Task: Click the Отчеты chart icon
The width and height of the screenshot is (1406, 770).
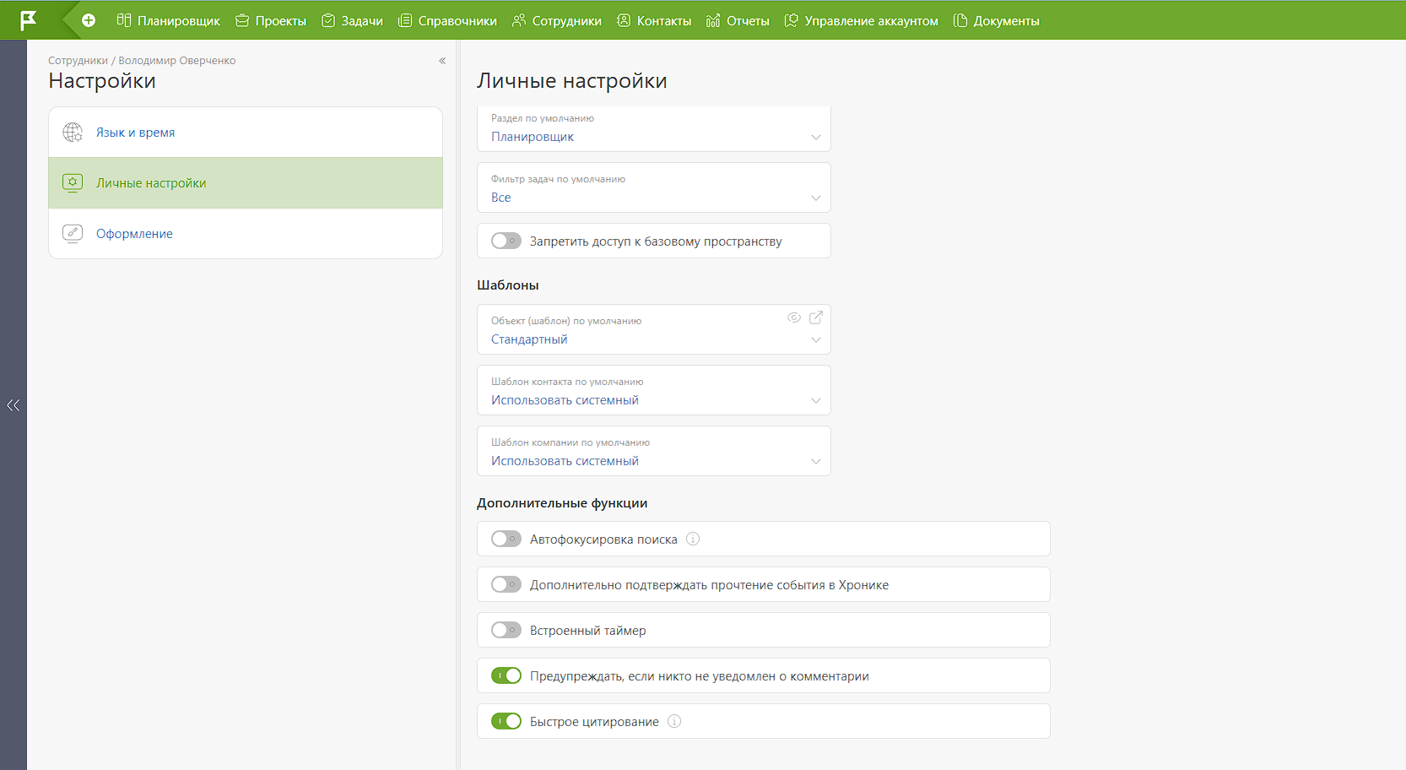Action: pos(713,20)
